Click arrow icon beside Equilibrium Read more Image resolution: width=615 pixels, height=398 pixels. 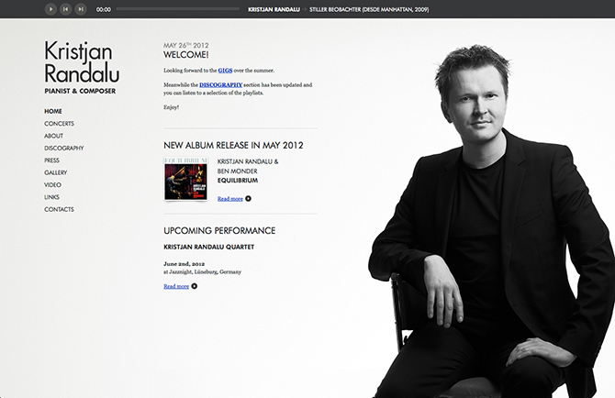pyautogui.click(x=248, y=199)
